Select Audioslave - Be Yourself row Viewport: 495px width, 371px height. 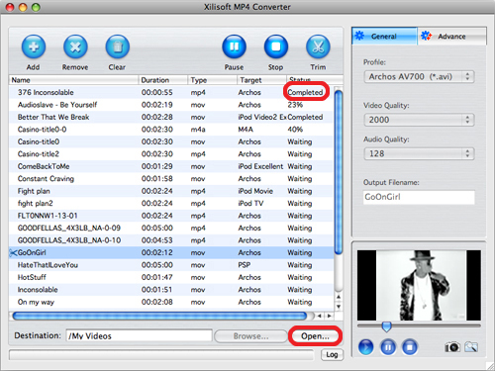pos(171,105)
